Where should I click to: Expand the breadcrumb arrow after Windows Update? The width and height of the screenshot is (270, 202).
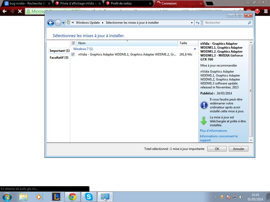coord(103,23)
